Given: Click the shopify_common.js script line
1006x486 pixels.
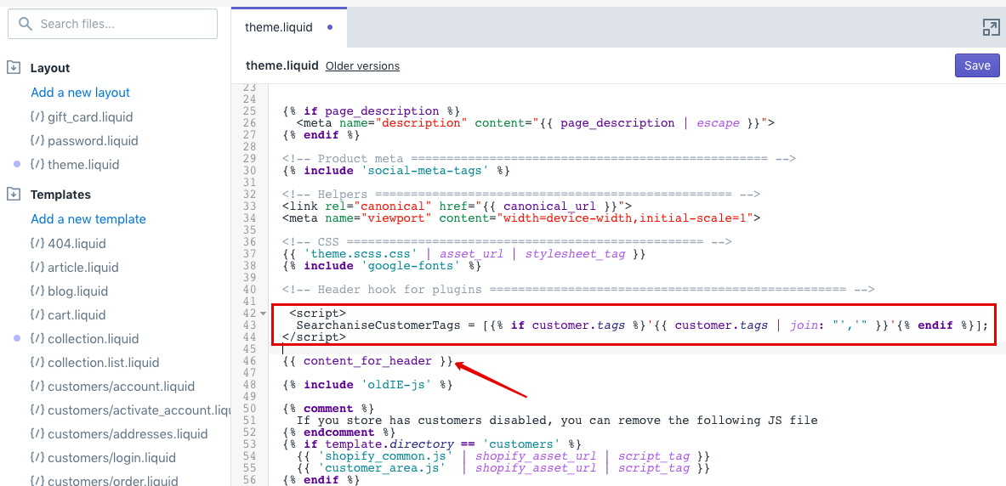Looking at the screenshot, I should click(x=503, y=456).
